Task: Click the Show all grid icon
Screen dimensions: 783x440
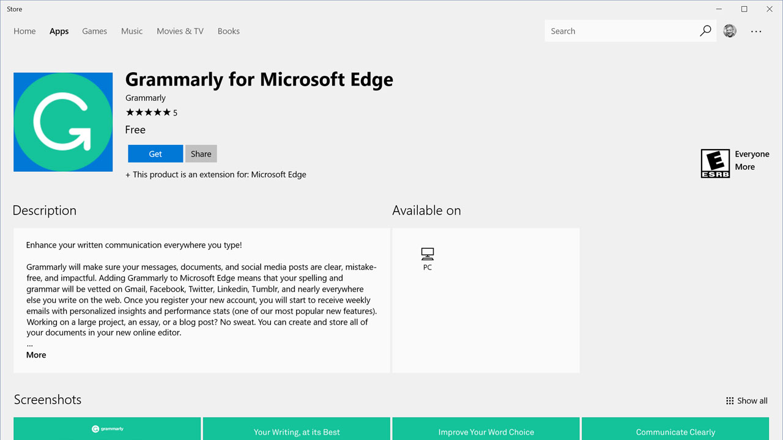Action: [x=730, y=400]
